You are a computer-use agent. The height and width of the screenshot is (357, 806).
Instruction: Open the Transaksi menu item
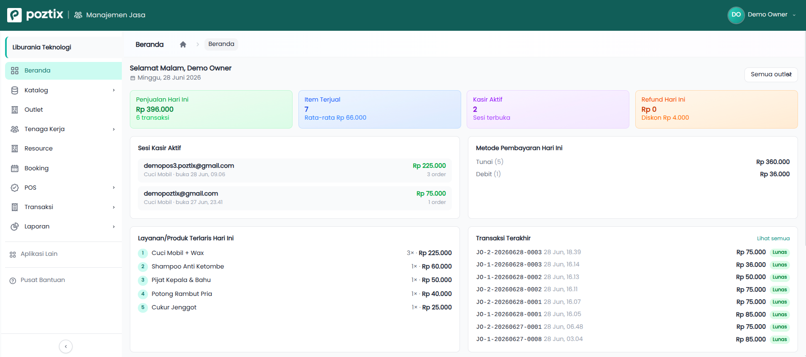pos(64,207)
